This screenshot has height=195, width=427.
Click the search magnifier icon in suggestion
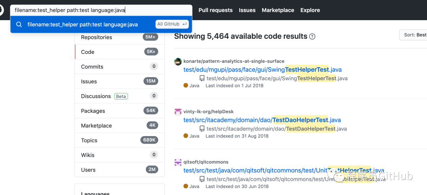pos(19,25)
